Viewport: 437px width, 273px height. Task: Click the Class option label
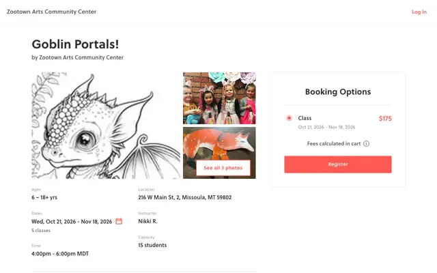(x=305, y=118)
